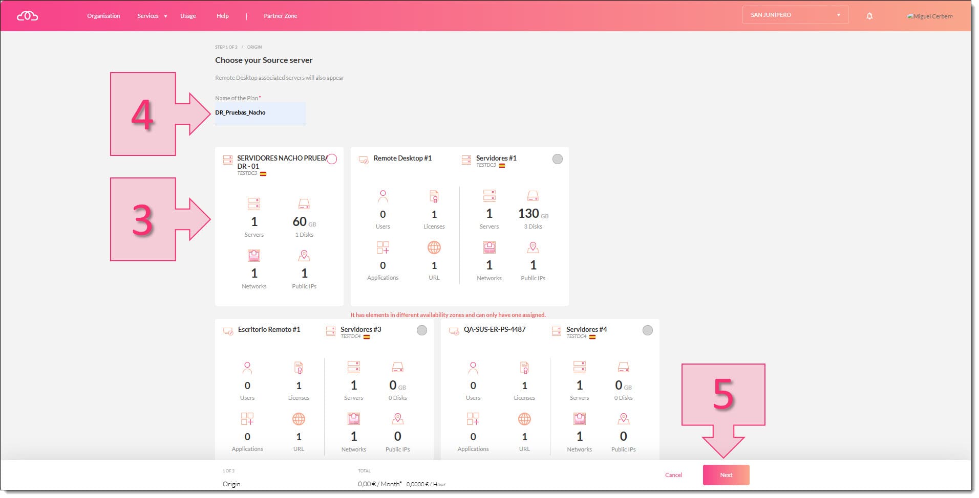The width and height of the screenshot is (979, 498).
Task: Click URL globe icon in QA-SUS-ER-PS-4487
Action: point(524,419)
